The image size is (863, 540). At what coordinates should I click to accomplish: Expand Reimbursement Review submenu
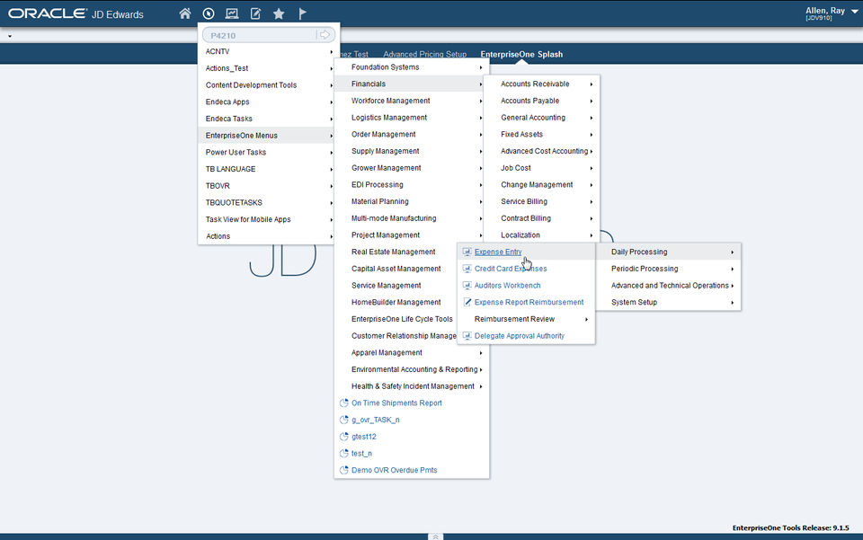[x=526, y=320]
